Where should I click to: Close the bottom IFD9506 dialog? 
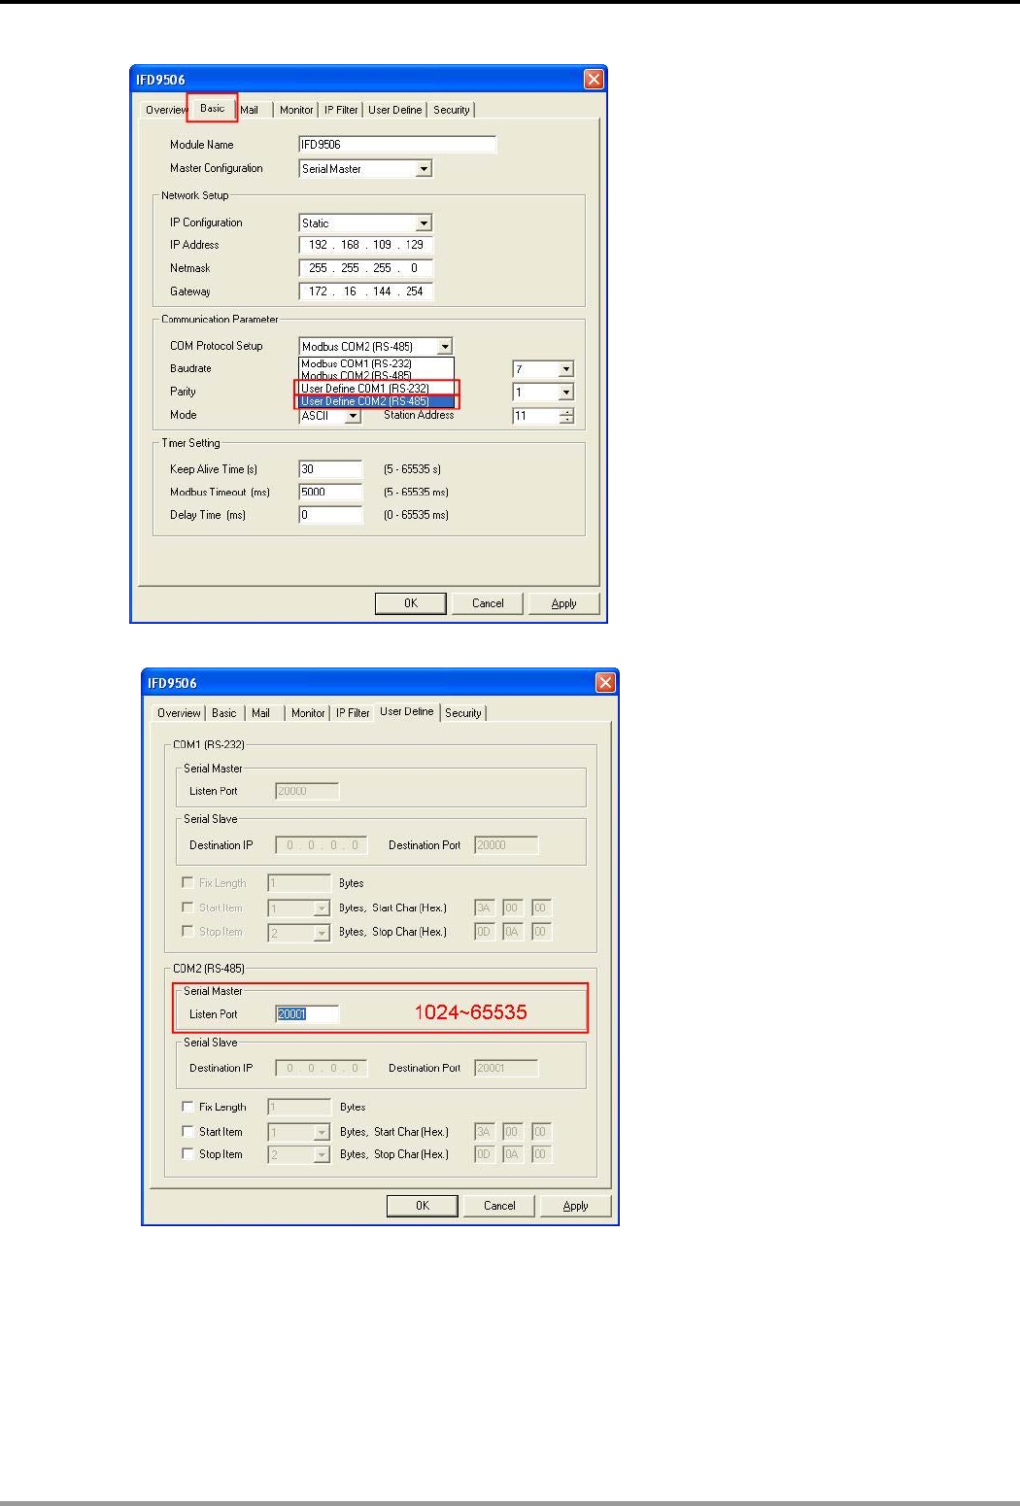pos(605,683)
